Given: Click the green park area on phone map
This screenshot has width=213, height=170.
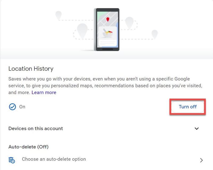Looking at the screenshot, I should click(101, 16).
